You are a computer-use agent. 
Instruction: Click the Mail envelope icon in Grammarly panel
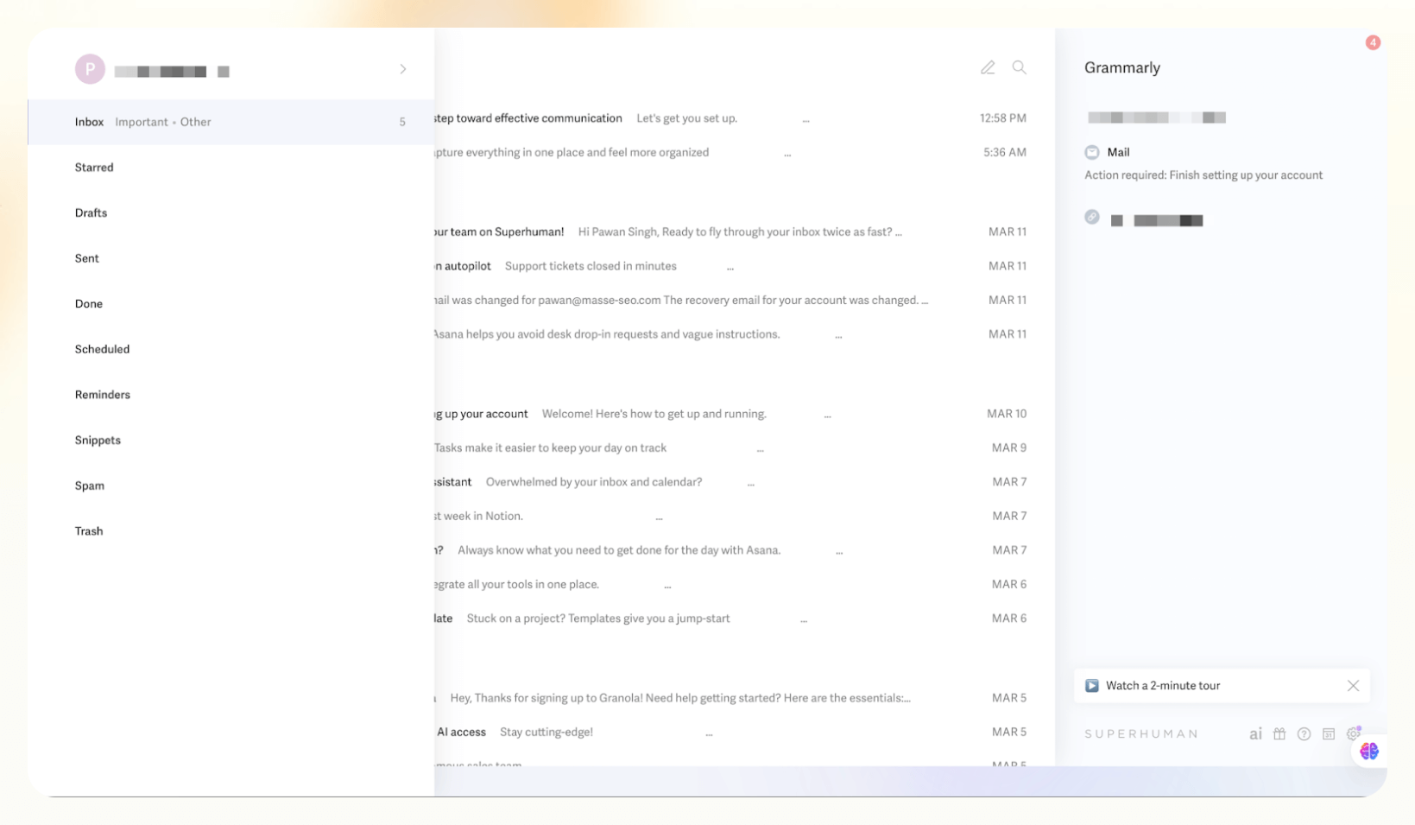1092,152
